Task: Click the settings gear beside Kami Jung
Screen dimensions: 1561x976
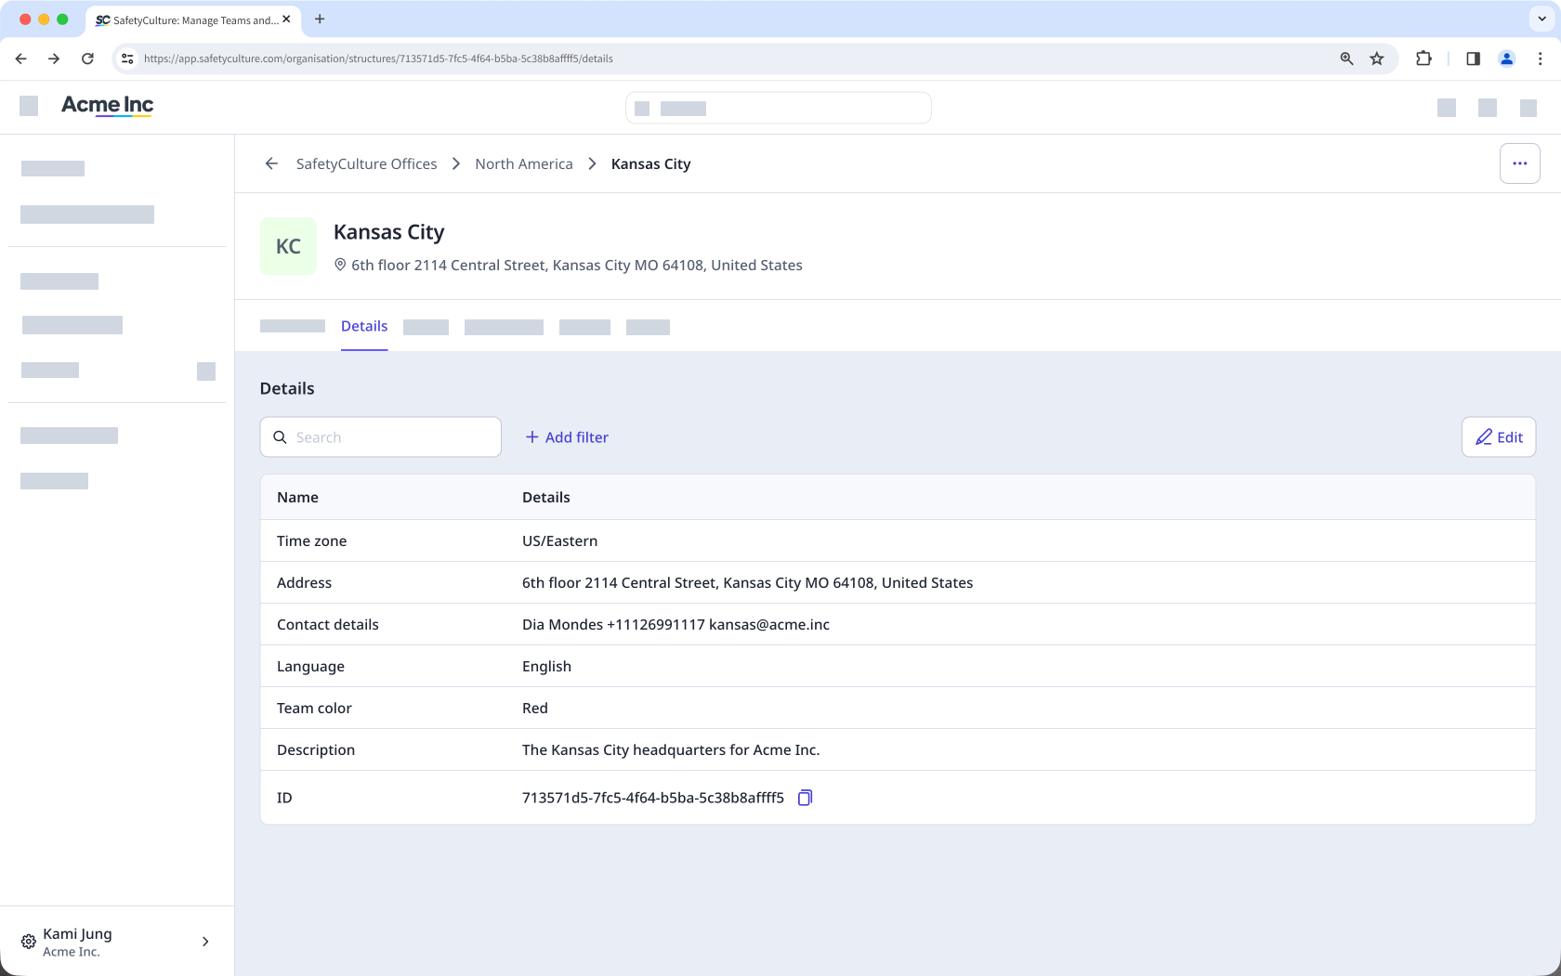Action: click(x=29, y=942)
